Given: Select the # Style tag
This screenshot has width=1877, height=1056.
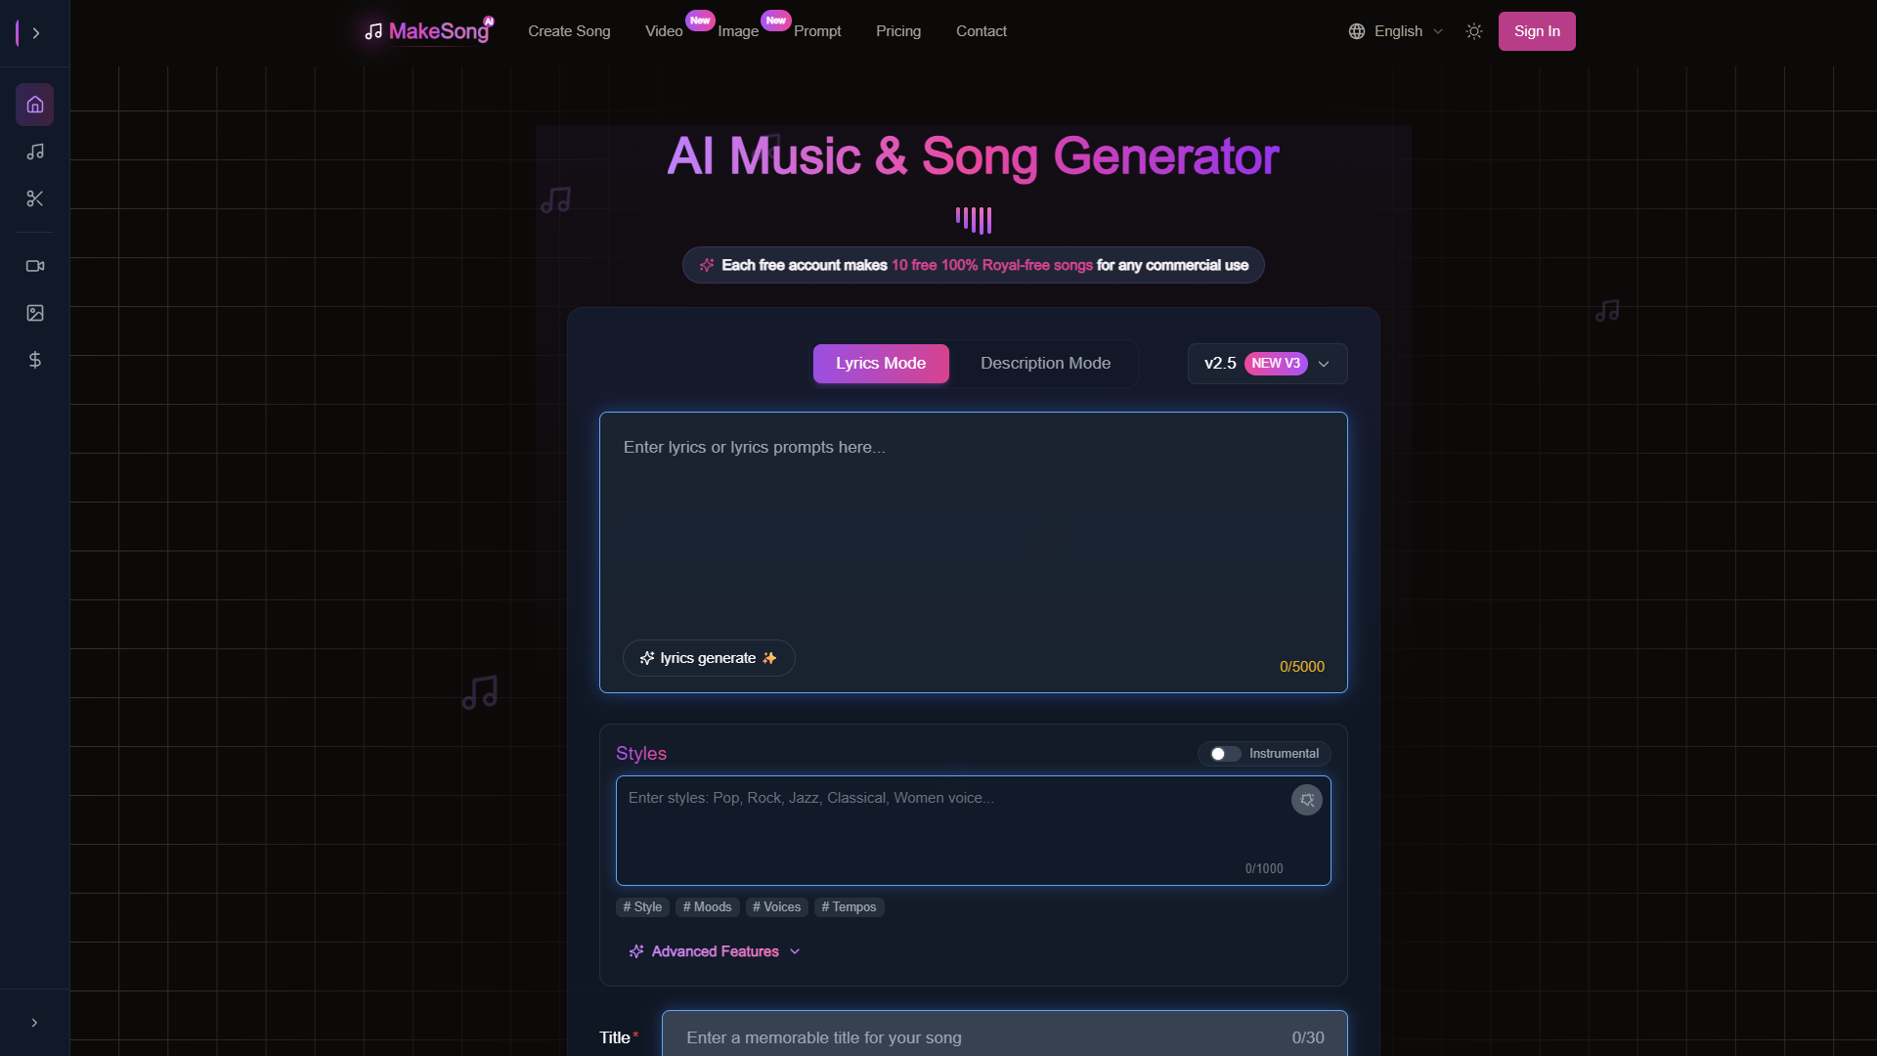Looking at the screenshot, I should pos(642,907).
